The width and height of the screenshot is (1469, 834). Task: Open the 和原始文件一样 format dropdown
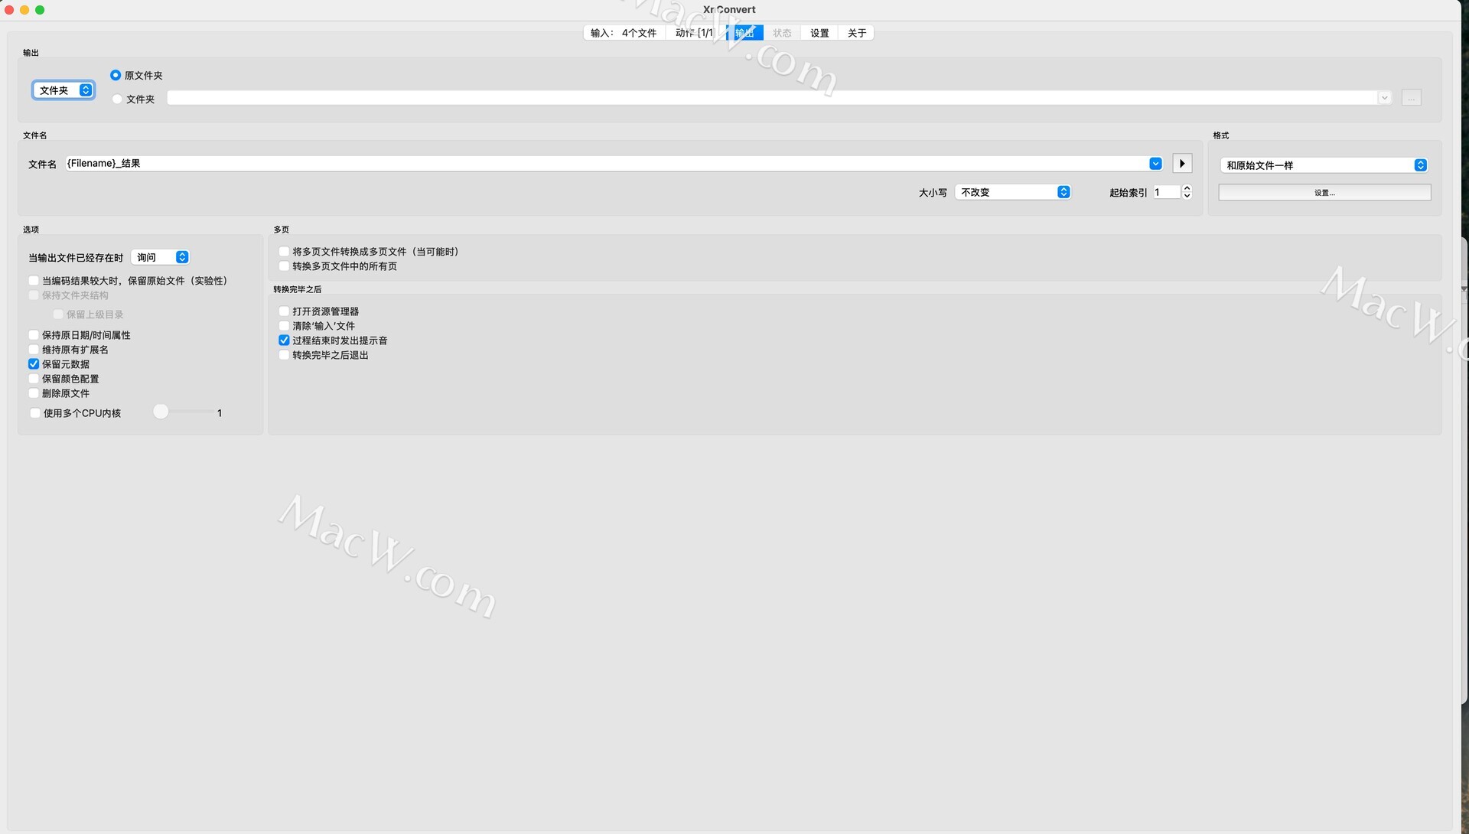point(1324,165)
